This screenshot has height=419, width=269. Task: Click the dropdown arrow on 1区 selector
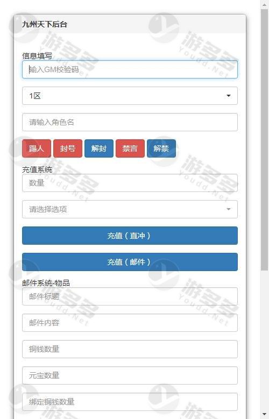228,96
